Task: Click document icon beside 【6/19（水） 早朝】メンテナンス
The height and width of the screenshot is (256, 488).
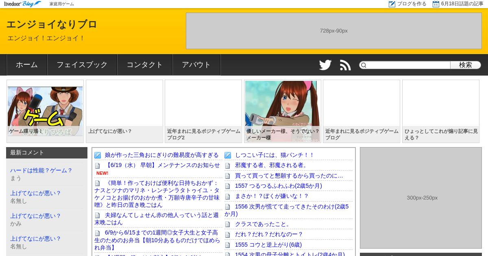Action: [x=97, y=165]
